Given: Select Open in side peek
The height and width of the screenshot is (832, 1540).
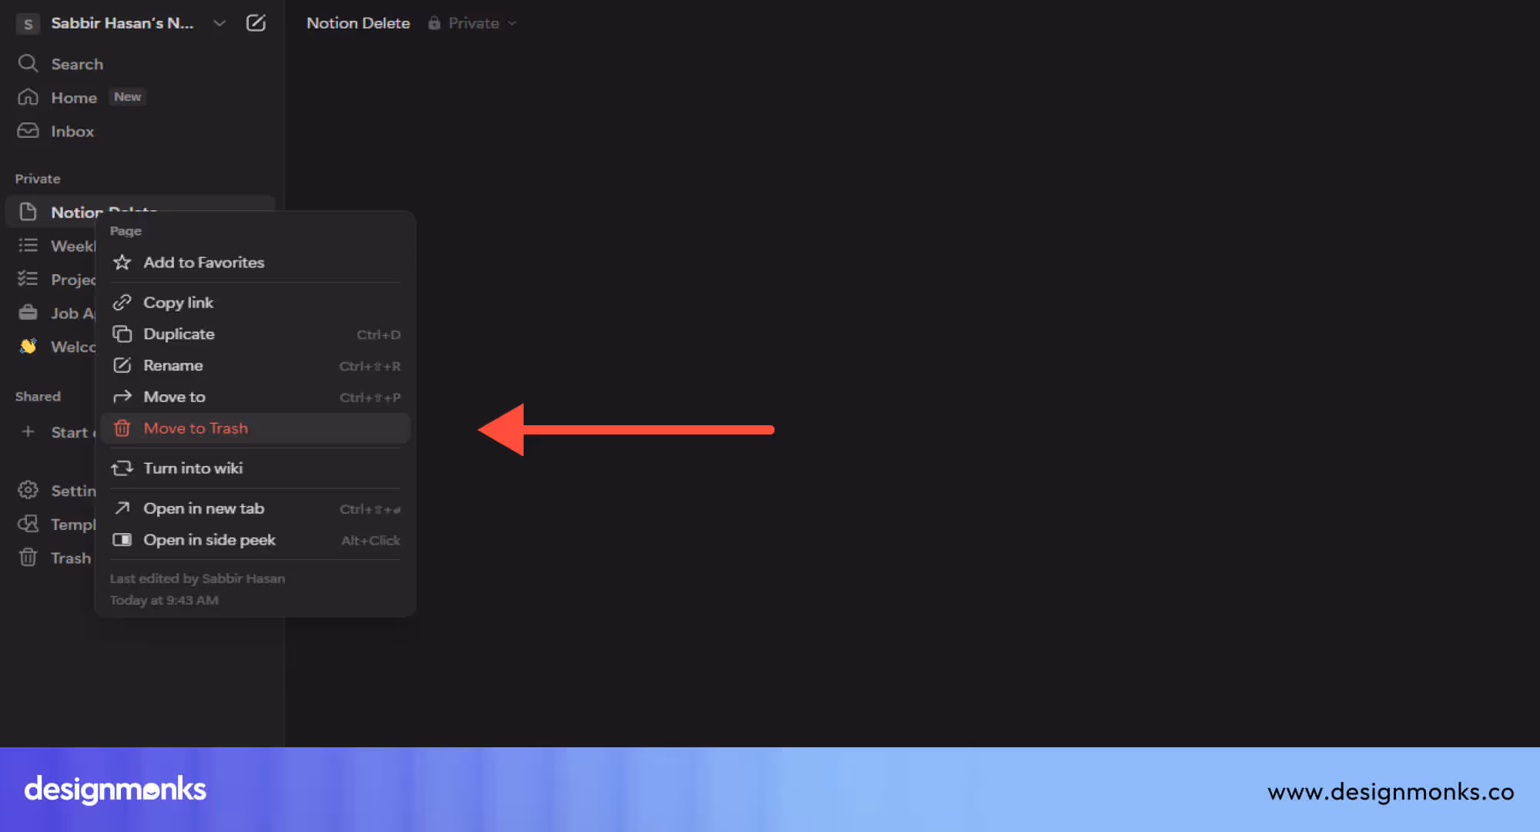Looking at the screenshot, I should click(x=209, y=540).
